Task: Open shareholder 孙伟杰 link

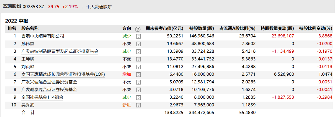Action: click(28, 44)
